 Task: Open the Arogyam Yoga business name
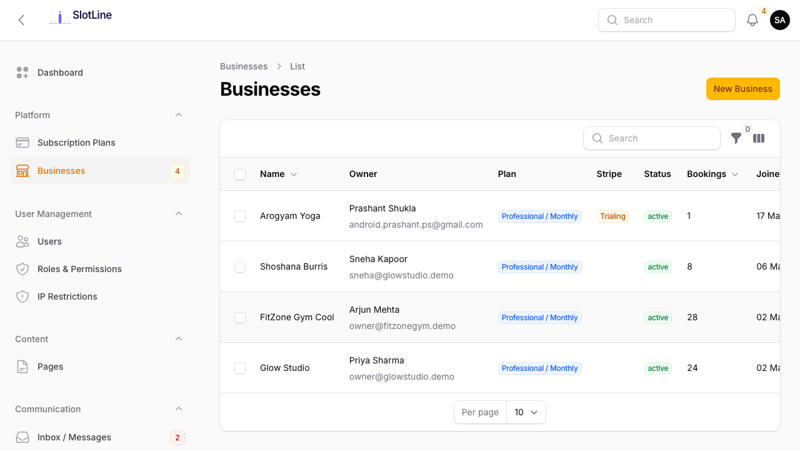(290, 216)
